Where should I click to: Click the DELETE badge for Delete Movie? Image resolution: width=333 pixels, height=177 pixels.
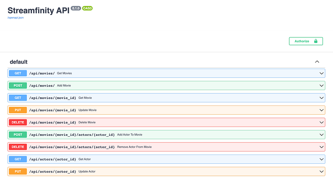18,123
